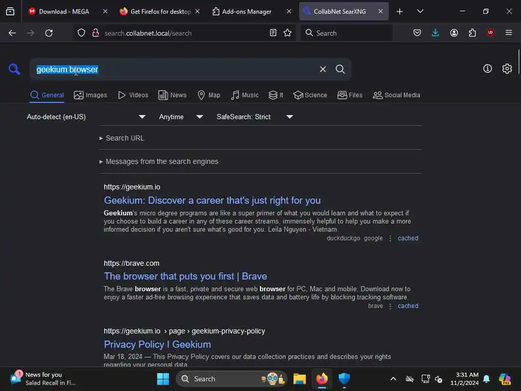List all tabs dropdown chevron
The width and height of the screenshot is (521, 391).
pyautogui.click(x=420, y=11)
